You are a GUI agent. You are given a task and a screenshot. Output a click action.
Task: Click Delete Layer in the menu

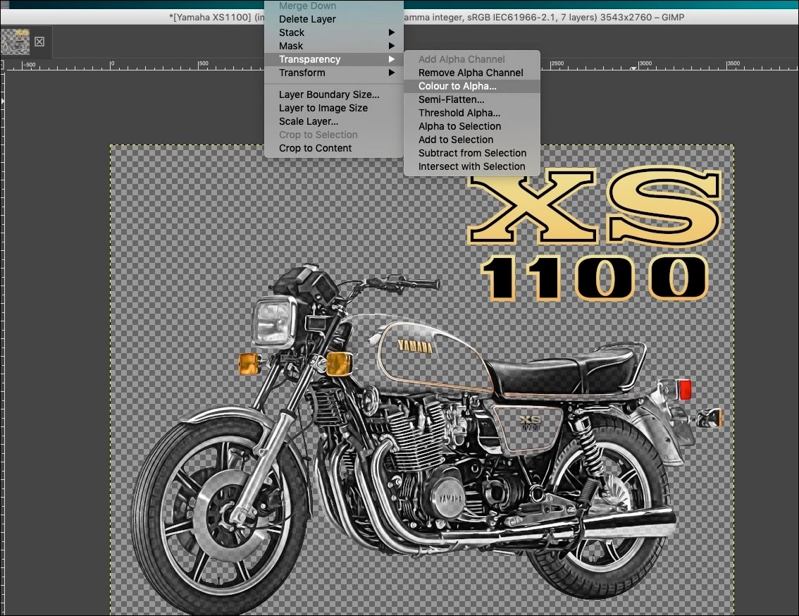pyautogui.click(x=334, y=19)
